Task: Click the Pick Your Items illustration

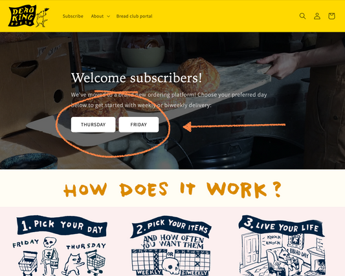Action: coord(171,246)
